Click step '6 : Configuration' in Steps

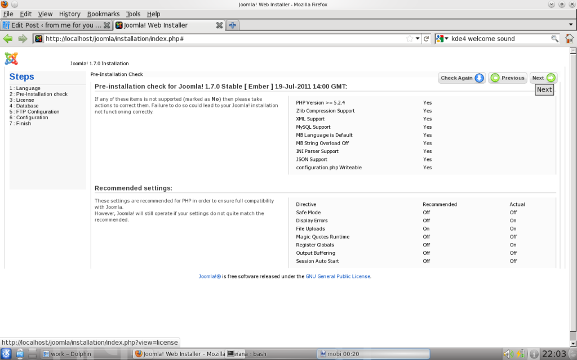click(x=29, y=118)
